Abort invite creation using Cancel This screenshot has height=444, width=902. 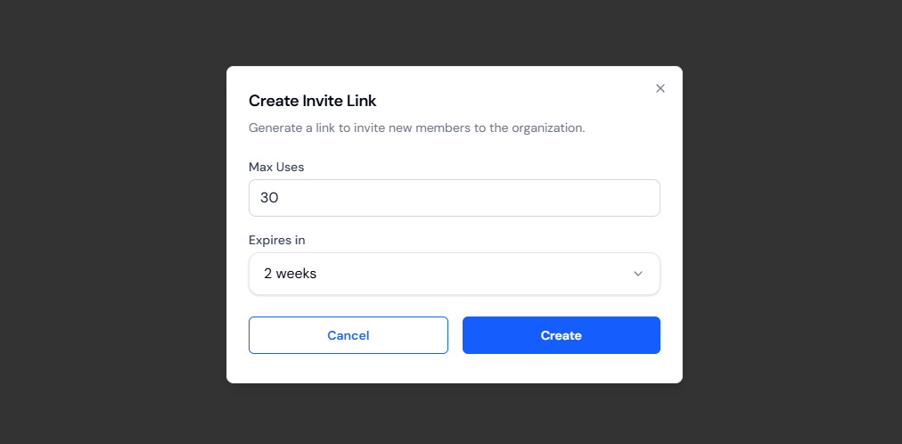point(348,335)
